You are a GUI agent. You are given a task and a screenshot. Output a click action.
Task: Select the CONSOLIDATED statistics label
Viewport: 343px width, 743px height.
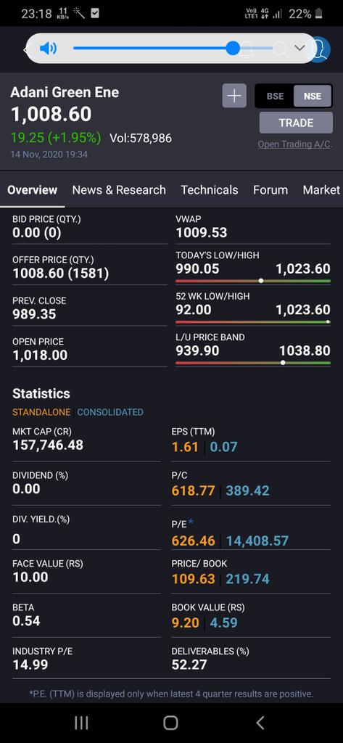[x=110, y=412]
